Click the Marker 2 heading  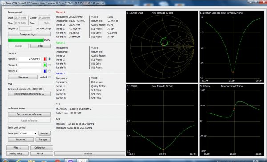click(x=60, y=43)
